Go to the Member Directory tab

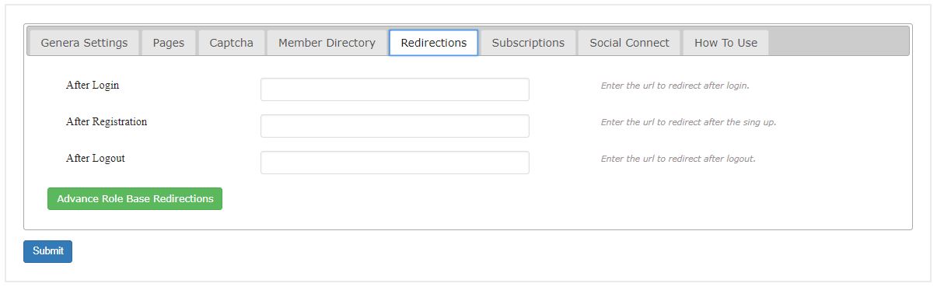tap(327, 43)
